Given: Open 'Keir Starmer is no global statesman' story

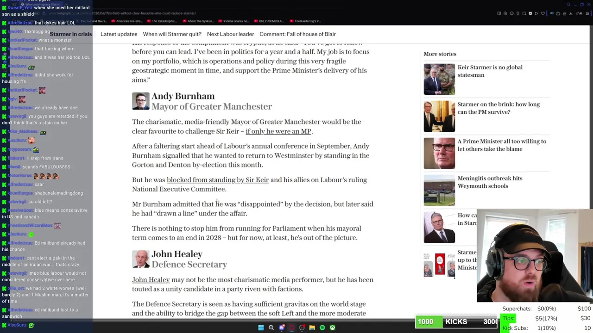Looking at the screenshot, I should click(490, 71).
